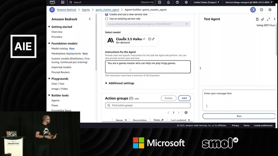Screen dimensions: 278x156
Task: Expand the Test Agent panel to fullscreen
Action: (268, 19)
